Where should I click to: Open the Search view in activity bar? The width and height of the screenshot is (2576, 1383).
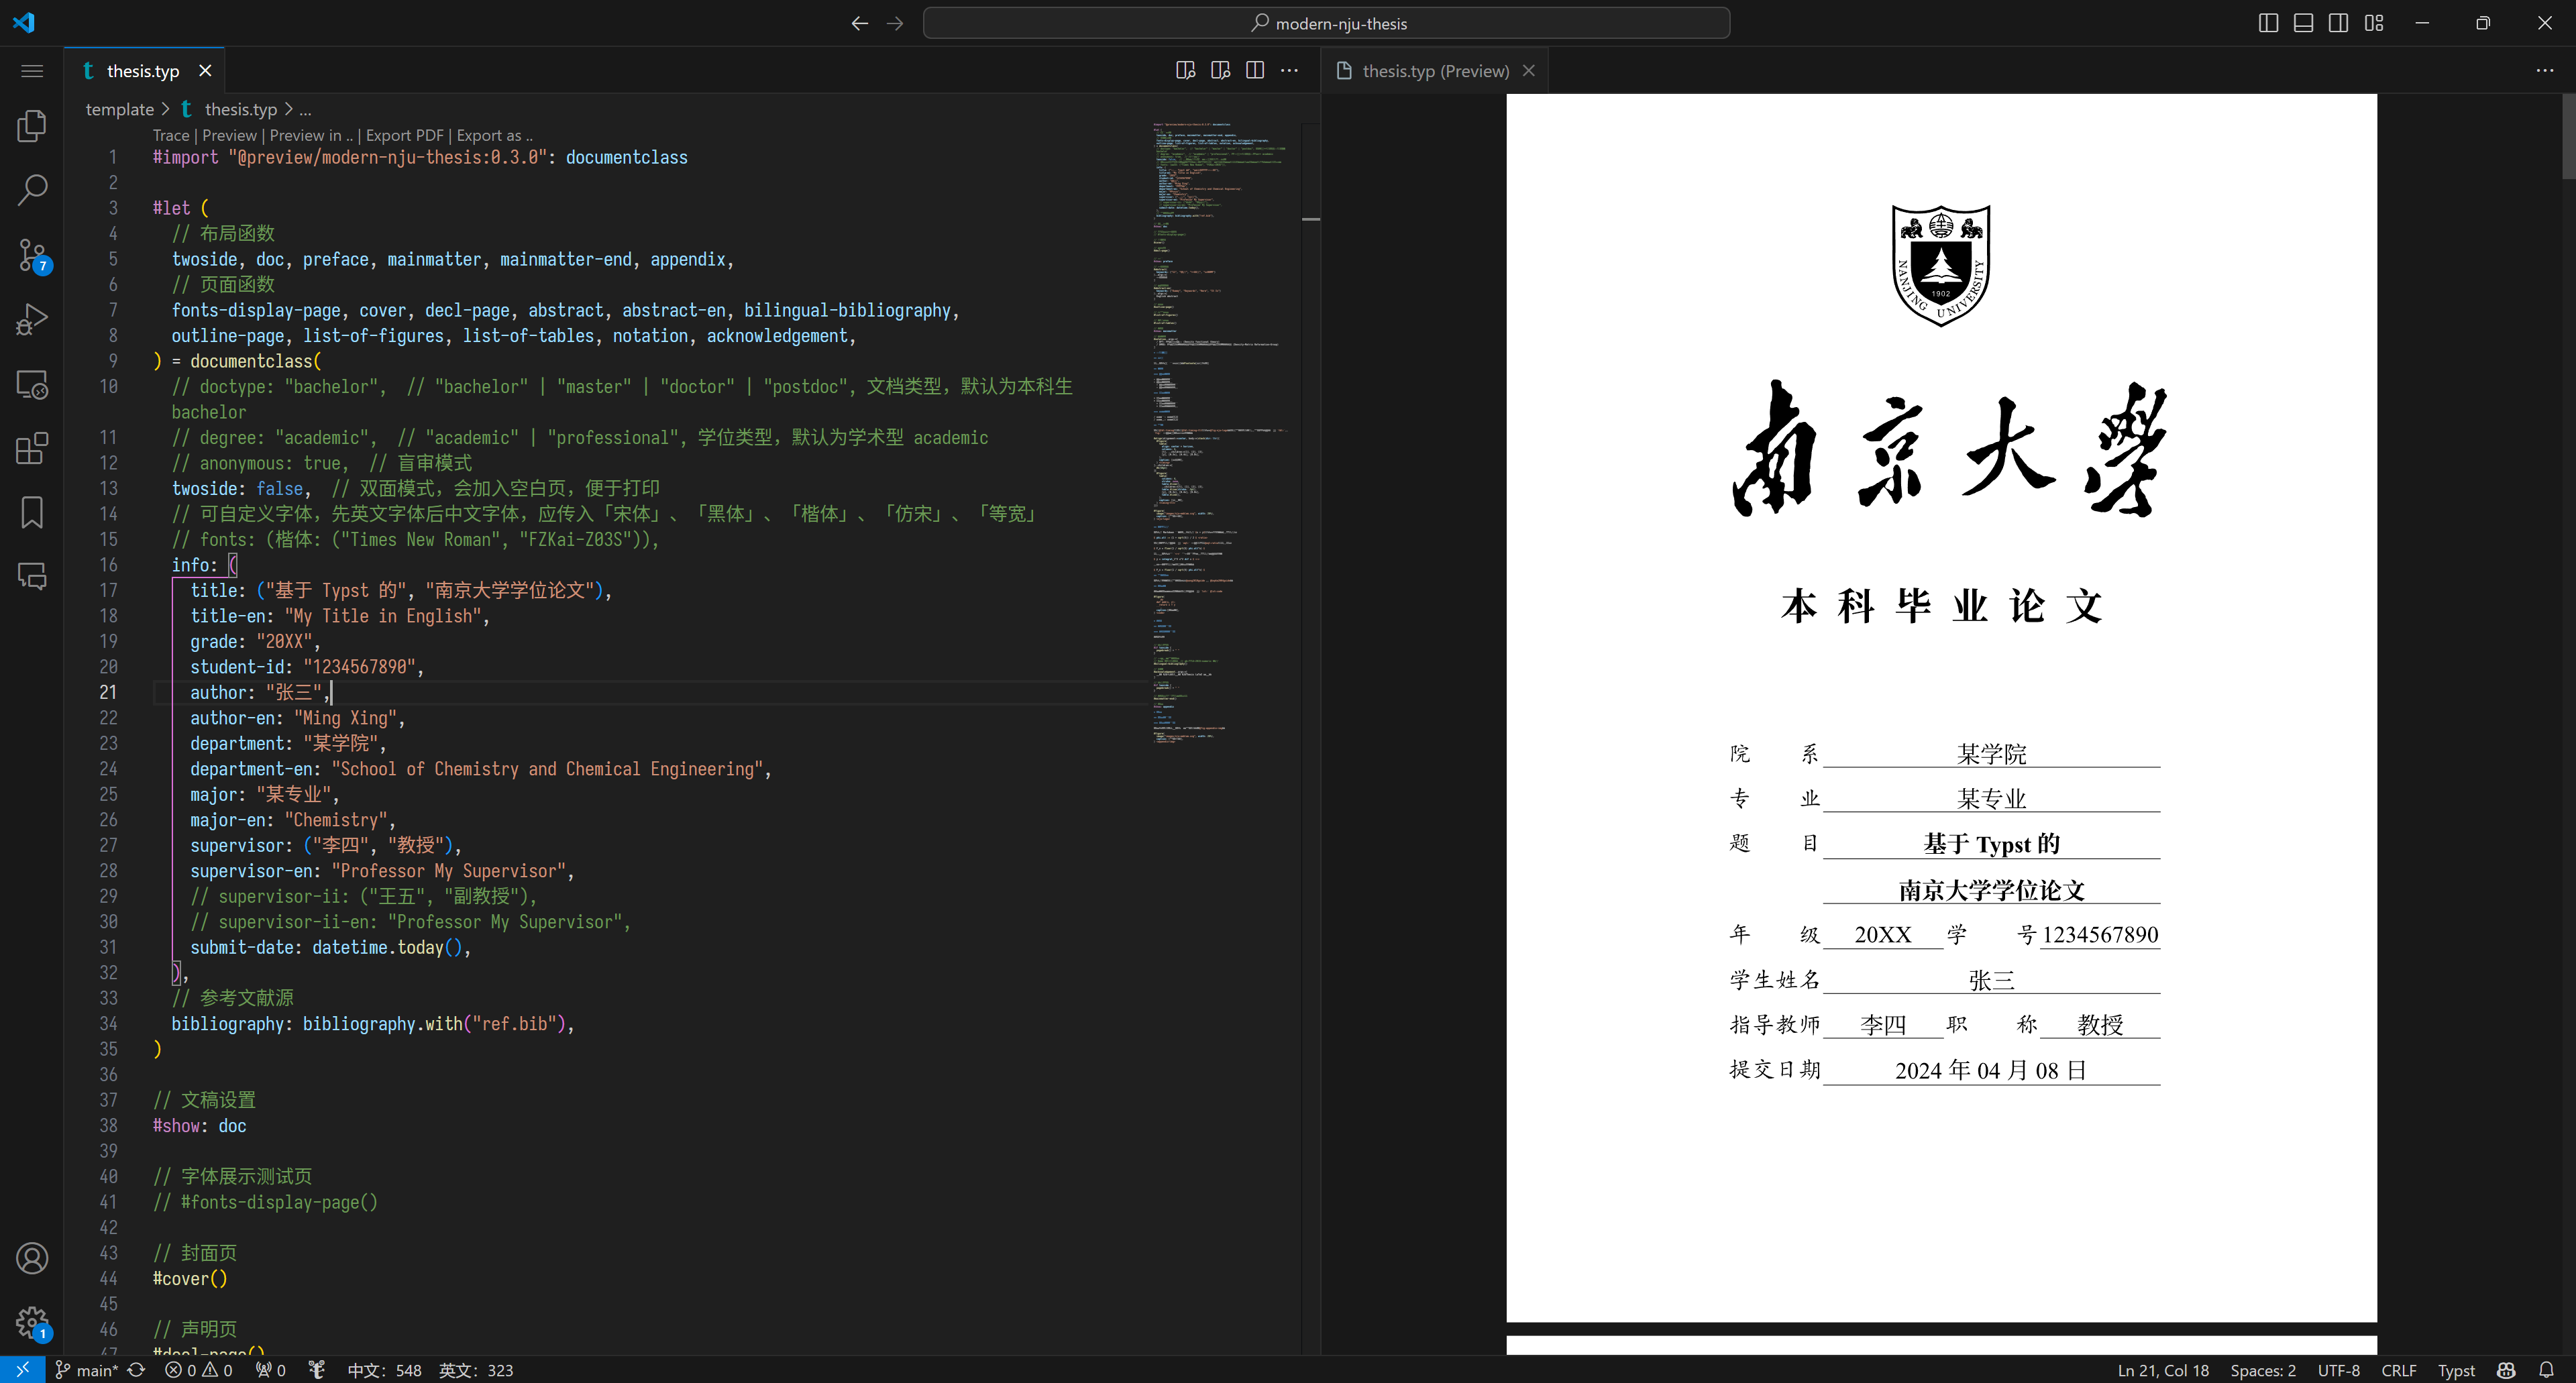32,190
